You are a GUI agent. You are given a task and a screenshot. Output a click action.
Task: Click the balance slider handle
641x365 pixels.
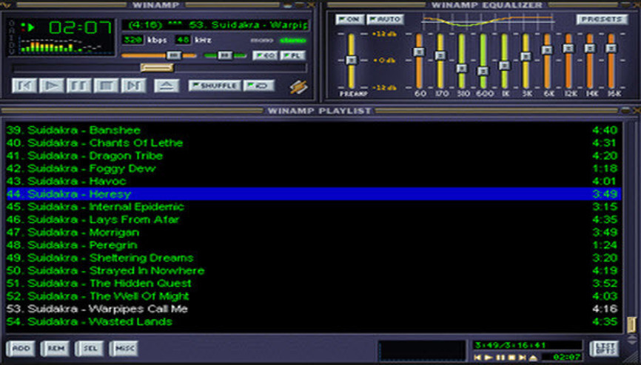[225, 55]
